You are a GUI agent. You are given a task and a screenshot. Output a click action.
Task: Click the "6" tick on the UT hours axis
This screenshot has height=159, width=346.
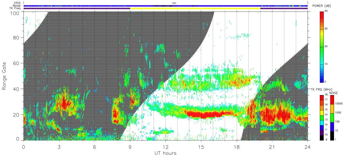[x=94, y=148]
